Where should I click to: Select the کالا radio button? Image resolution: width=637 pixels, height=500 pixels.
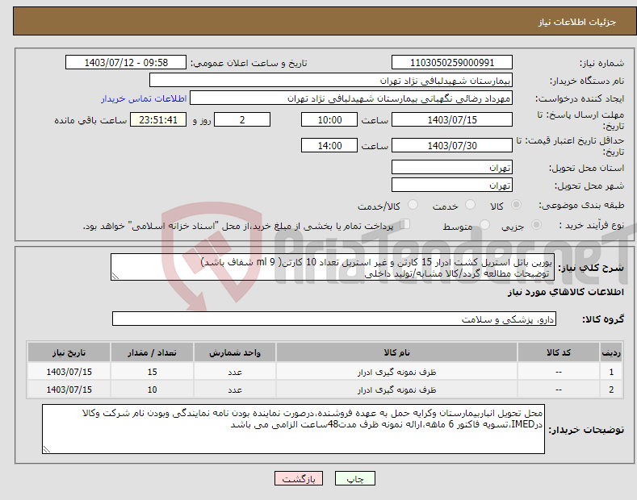click(x=516, y=205)
